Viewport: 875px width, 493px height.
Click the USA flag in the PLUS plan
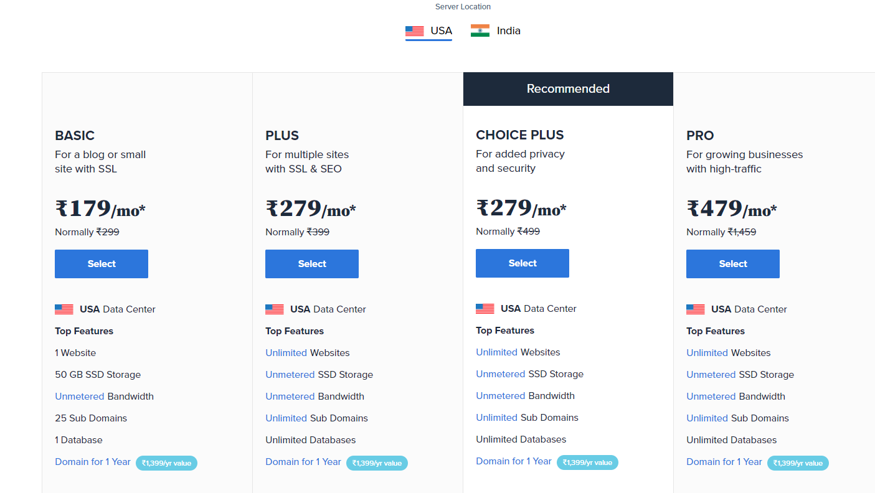coord(275,309)
